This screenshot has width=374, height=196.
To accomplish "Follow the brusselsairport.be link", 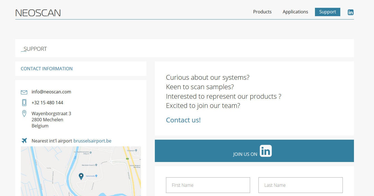I will pos(92,141).
